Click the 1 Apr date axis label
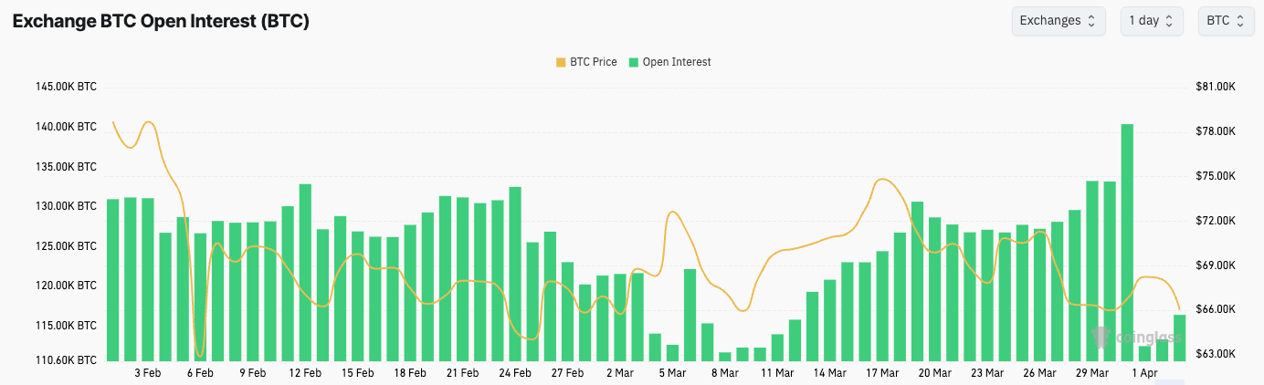The width and height of the screenshot is (1264, 385). tap(1145, 373)
